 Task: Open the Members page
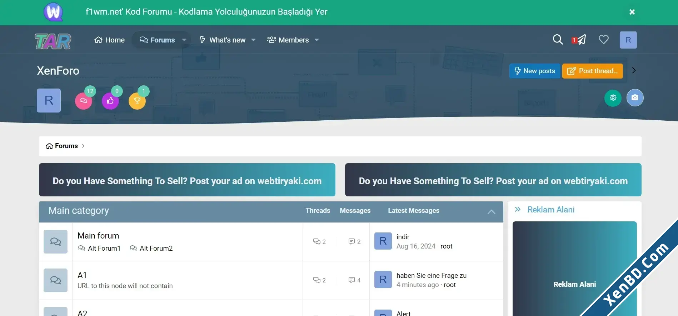(x=288, y=40)
